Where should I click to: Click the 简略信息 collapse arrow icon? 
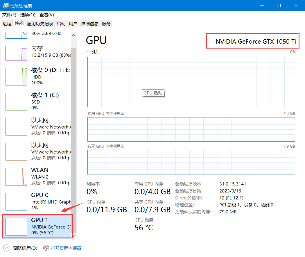(7, 248)
